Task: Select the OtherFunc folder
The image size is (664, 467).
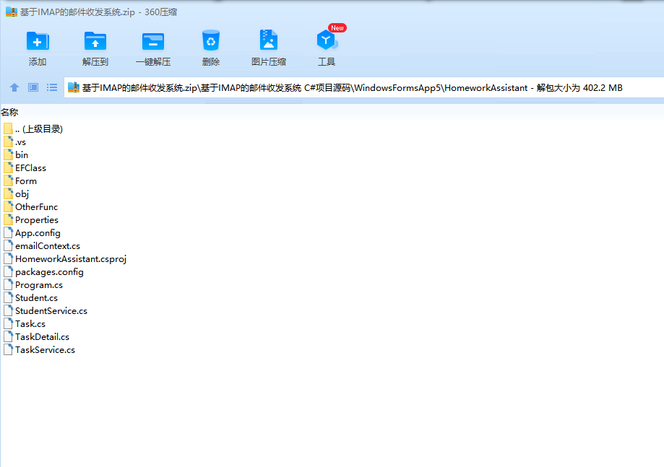Action: (x=31, y=207)
